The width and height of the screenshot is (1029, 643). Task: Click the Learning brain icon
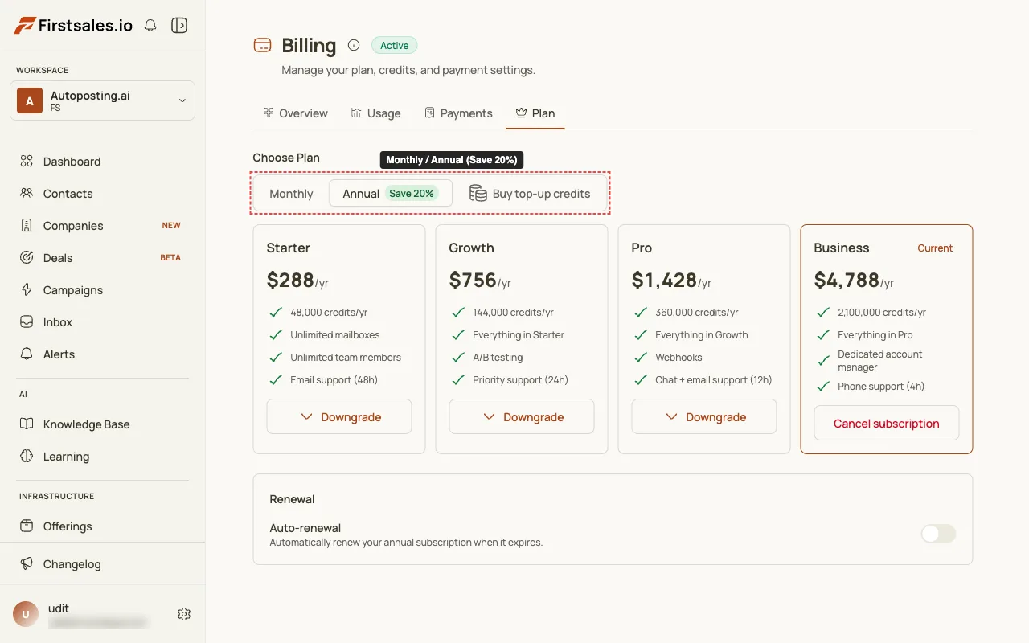click(27, 457)
